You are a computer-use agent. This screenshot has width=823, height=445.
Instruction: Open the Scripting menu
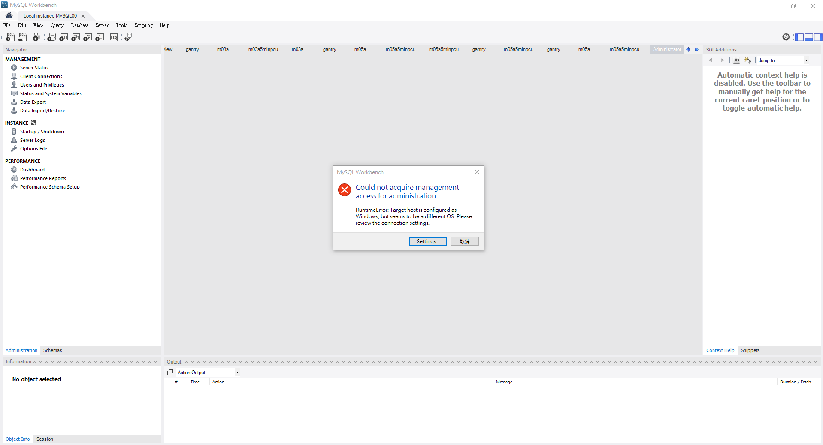(143, 25)
